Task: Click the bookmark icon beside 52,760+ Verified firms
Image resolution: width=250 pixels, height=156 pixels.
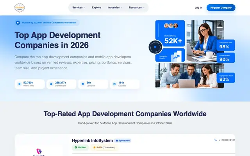Action: (20, 84)
